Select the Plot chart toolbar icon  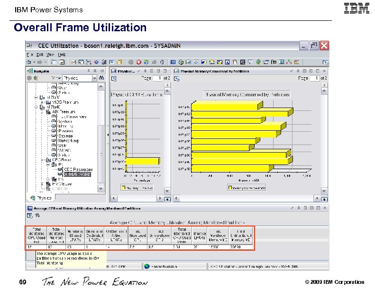(x=196, y=62)
